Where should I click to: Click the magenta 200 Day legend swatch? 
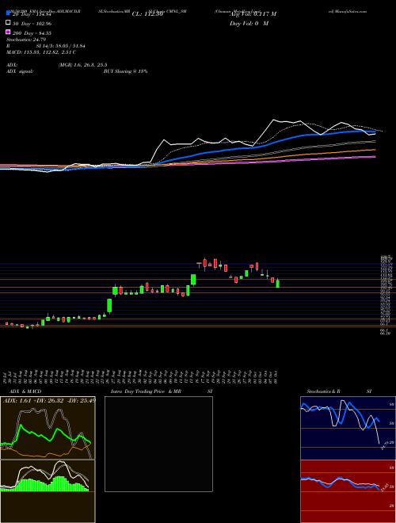pos(8,32)
